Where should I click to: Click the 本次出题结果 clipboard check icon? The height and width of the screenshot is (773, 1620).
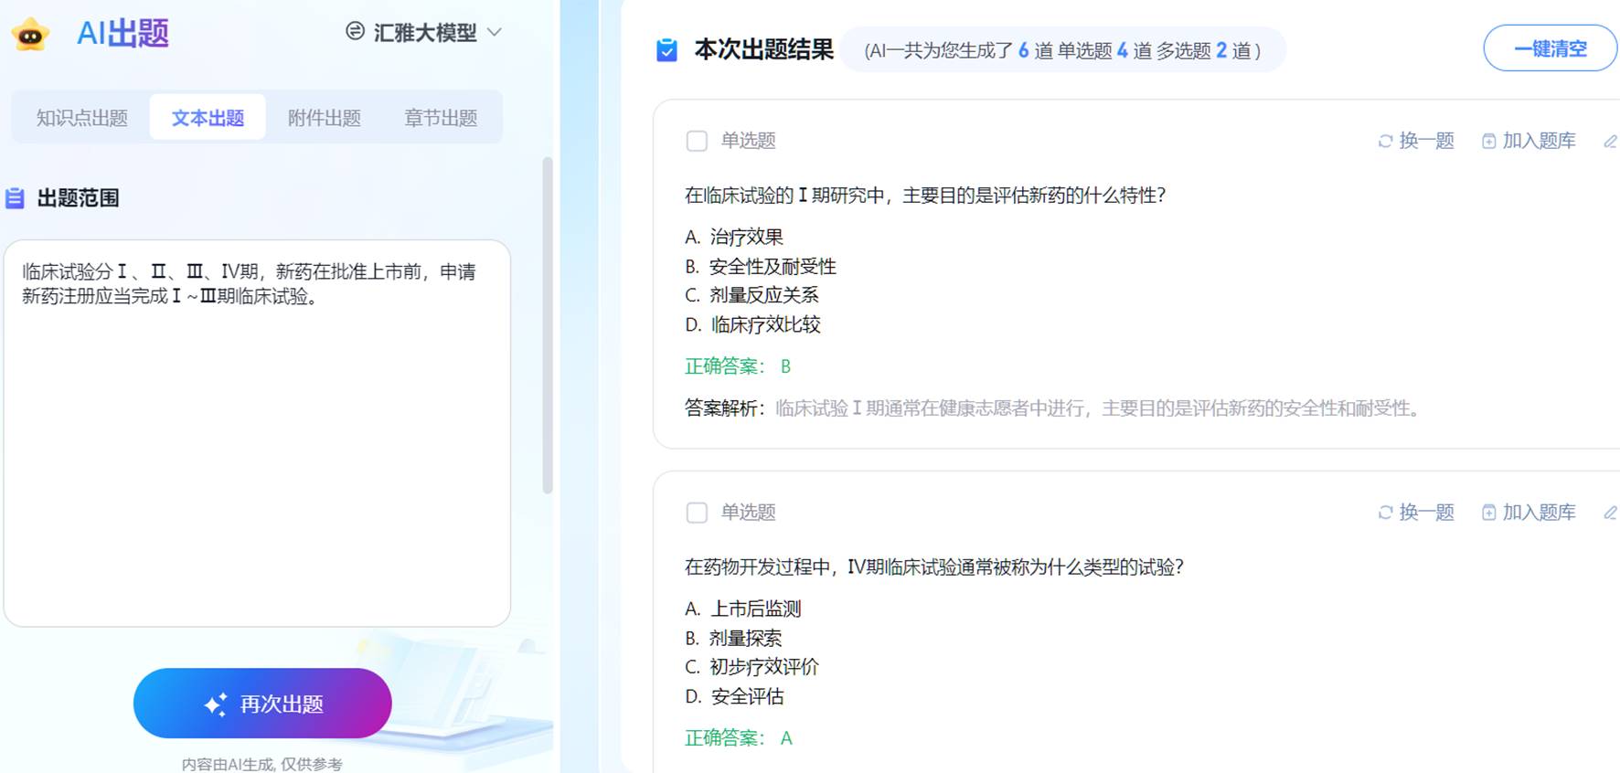point(667,50)
